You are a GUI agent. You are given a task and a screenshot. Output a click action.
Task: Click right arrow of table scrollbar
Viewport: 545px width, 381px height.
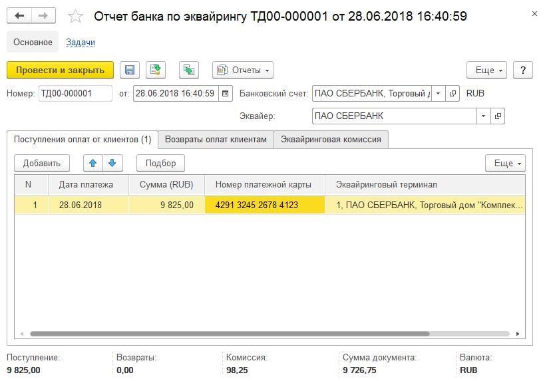[518, 334]
